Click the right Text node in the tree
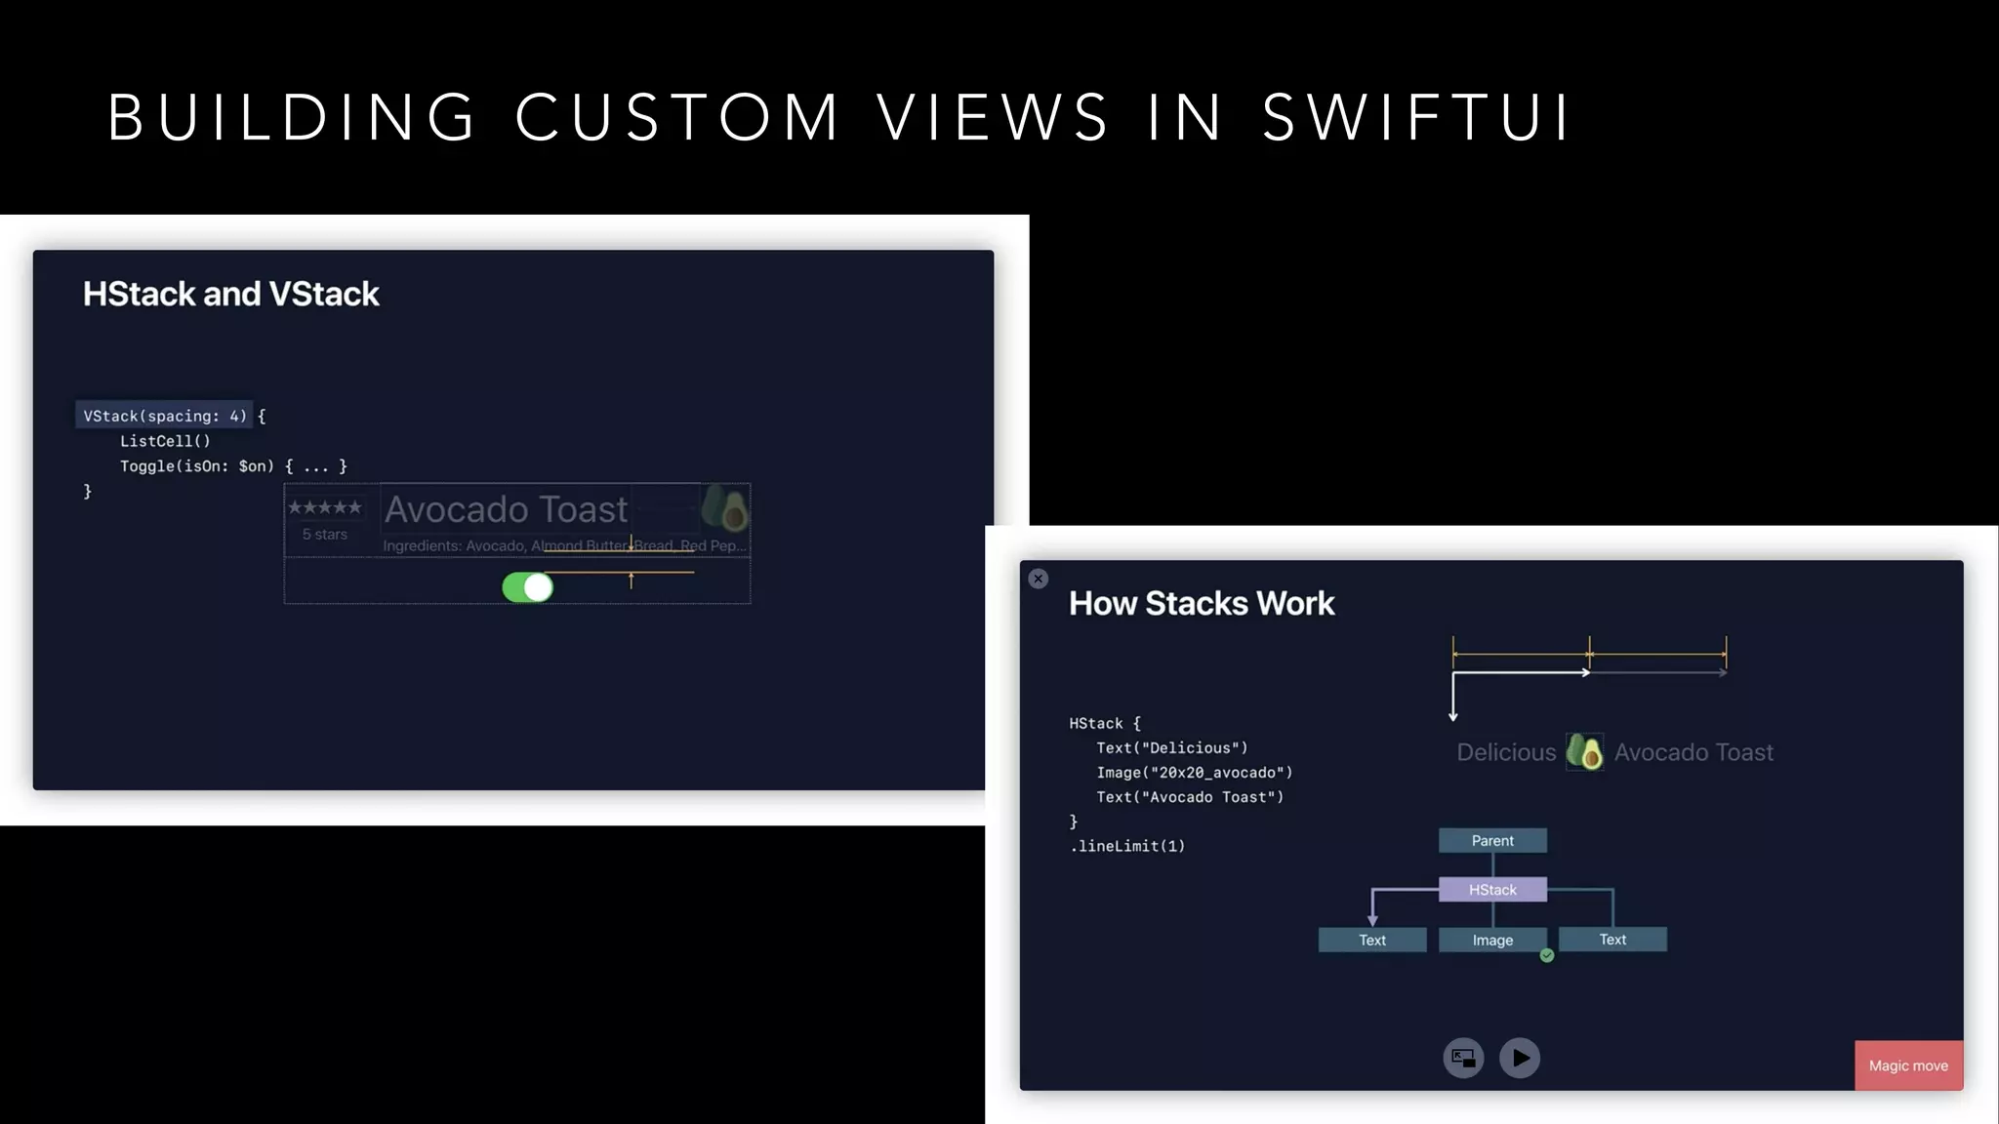1999x1124 pixels. pyautogui.click(x=1612, y=940)
